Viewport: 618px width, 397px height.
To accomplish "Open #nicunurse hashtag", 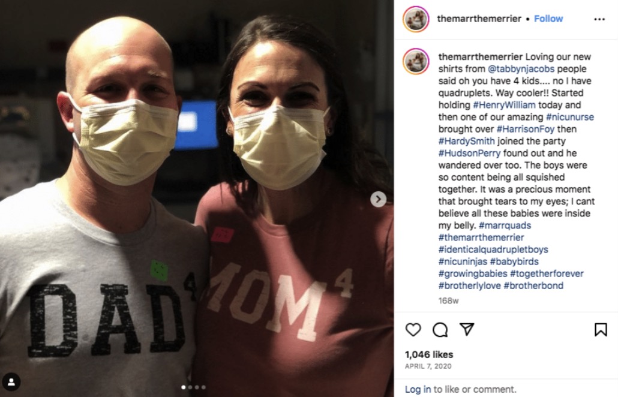I will tap(569, 117).
